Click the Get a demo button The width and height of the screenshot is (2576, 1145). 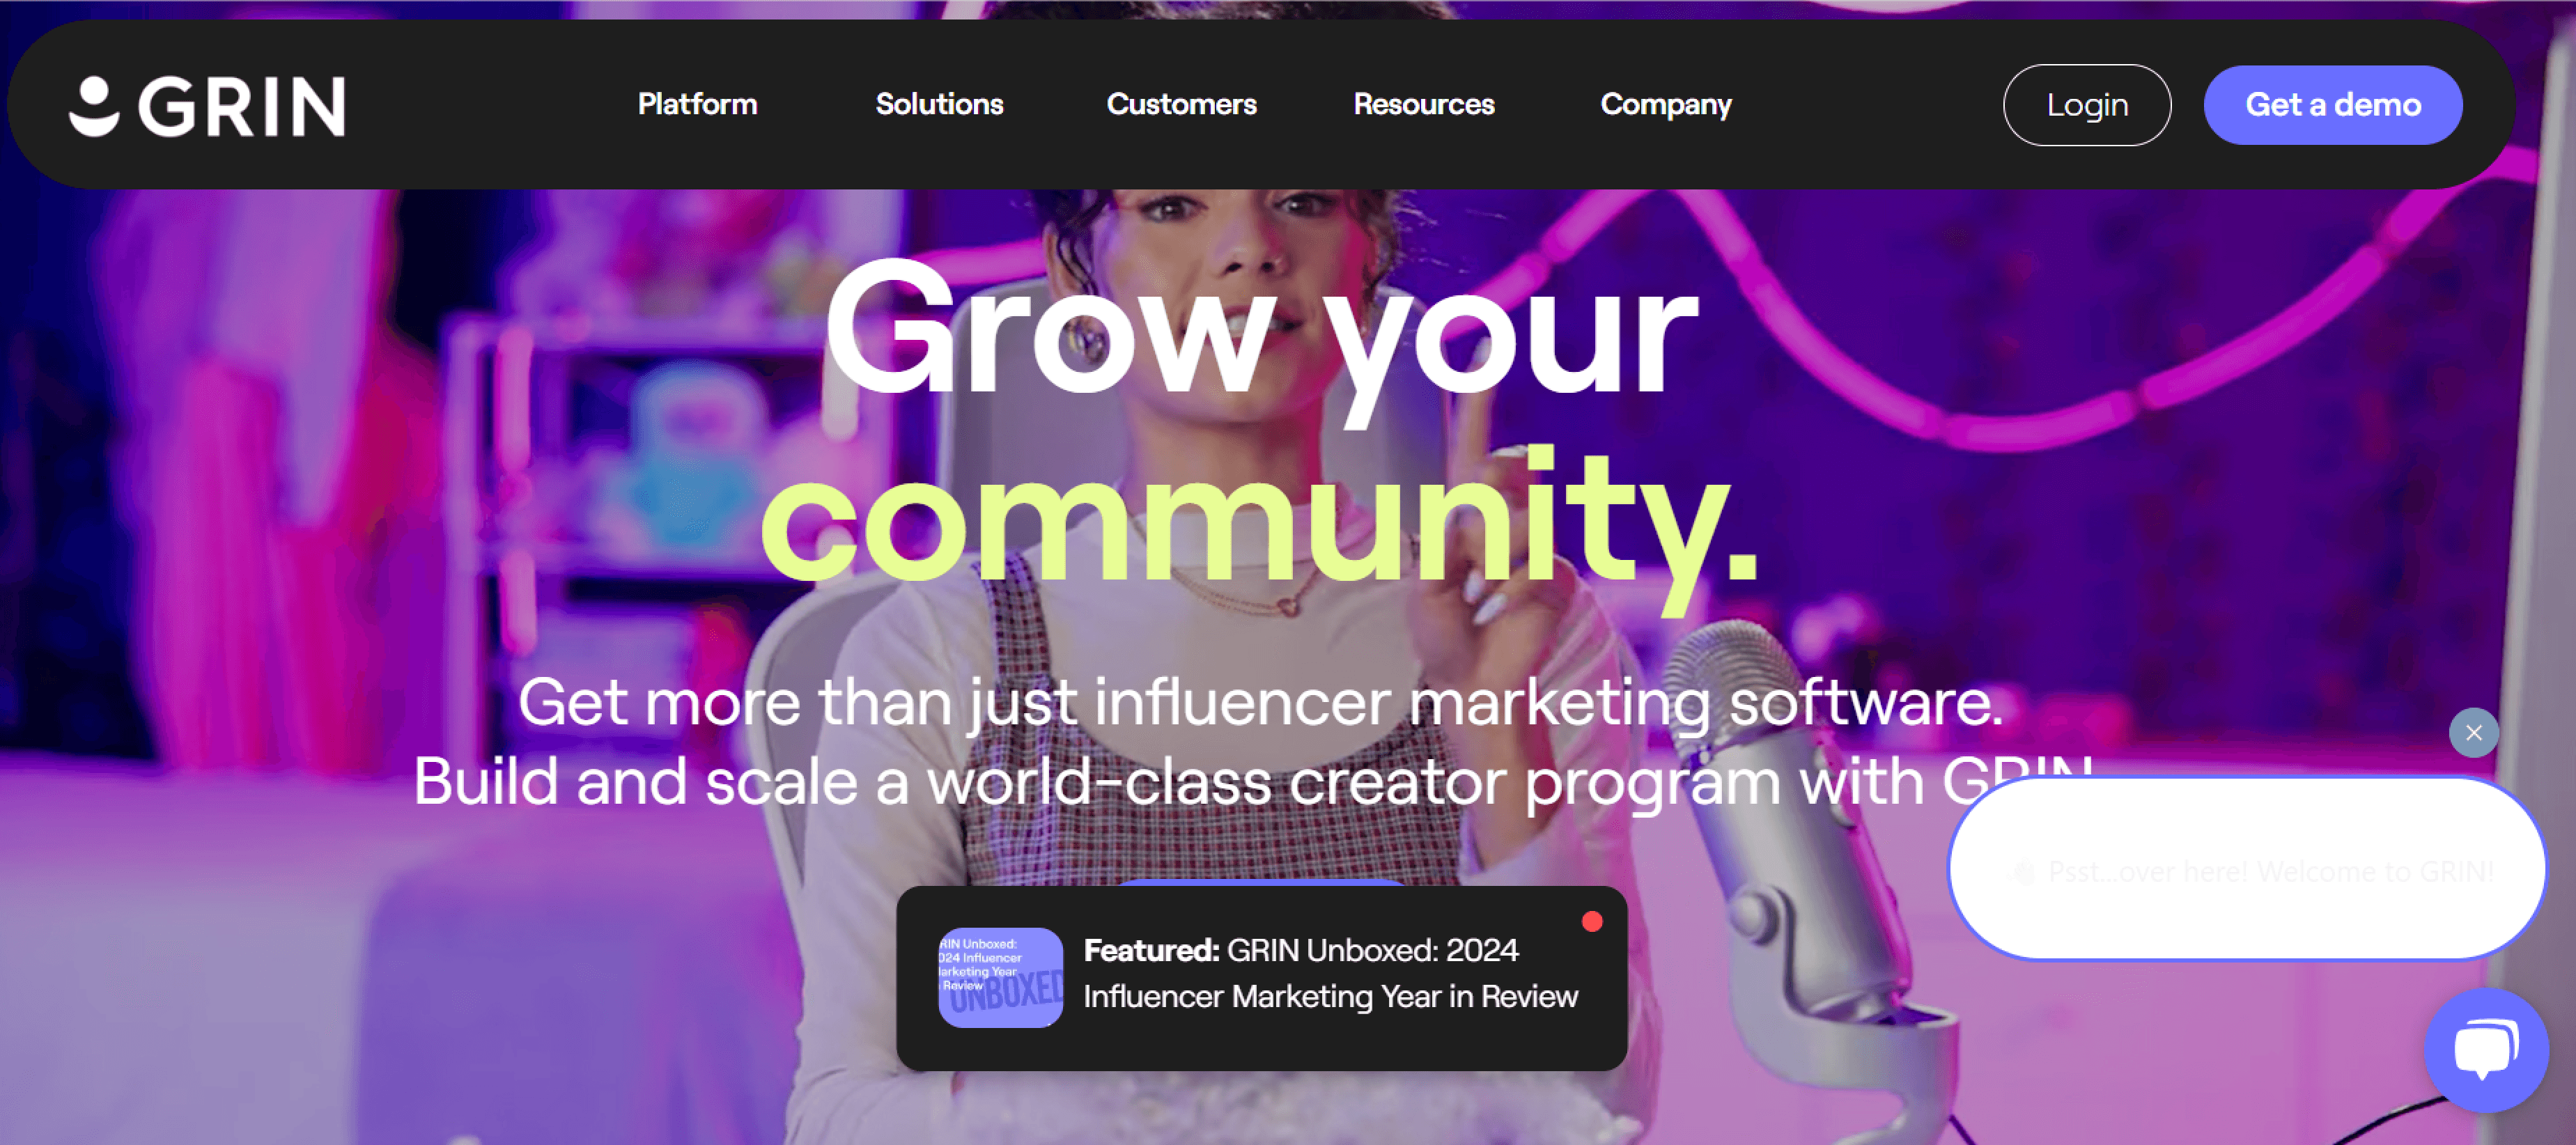(2334, 105)
